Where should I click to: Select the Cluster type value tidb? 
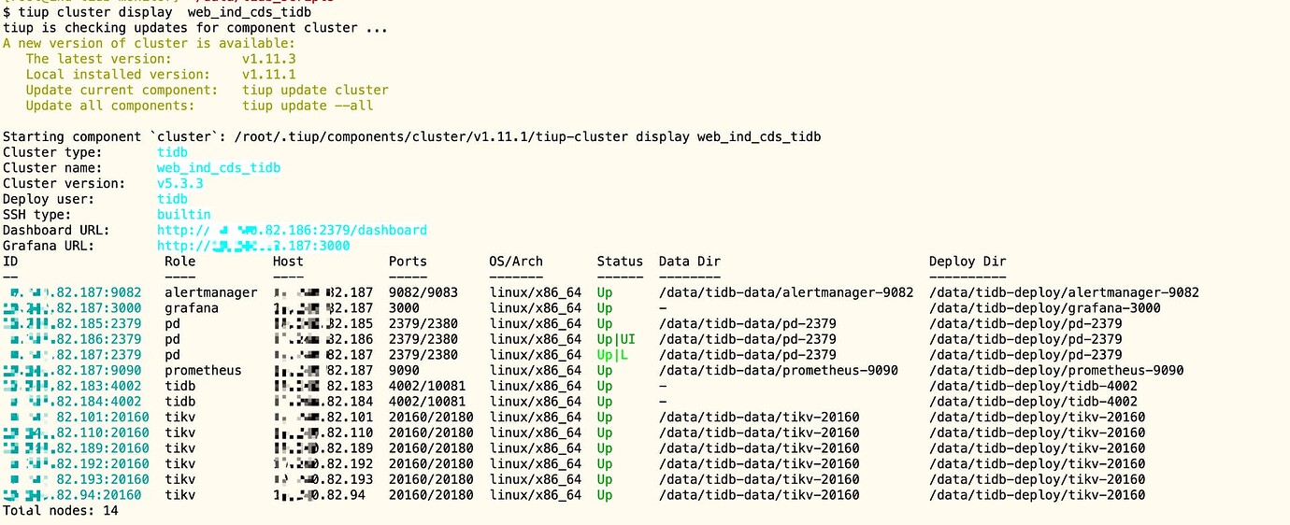(x=172, y=152)
